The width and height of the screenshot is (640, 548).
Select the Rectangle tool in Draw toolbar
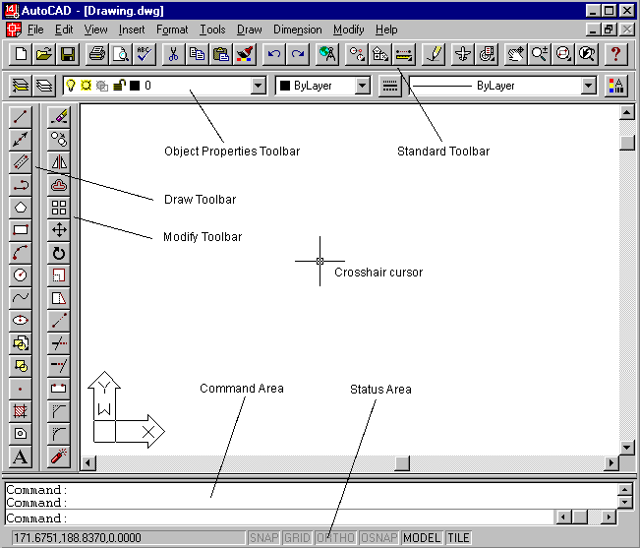click(20, 230)
